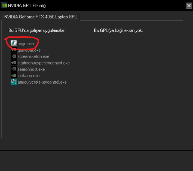Click the "Bu GPU'ya bağlı ekran yok" message
Image resolution: width=193 pixels, height=171 pixels.
[119, 31]
